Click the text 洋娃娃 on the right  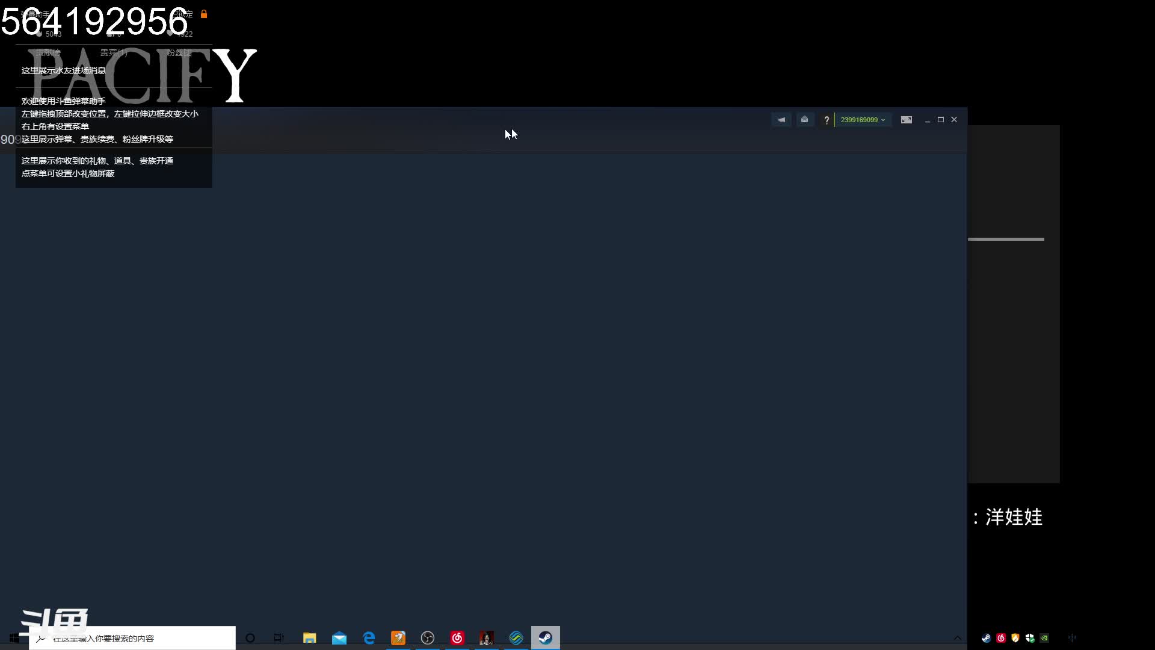point(1014,517)
